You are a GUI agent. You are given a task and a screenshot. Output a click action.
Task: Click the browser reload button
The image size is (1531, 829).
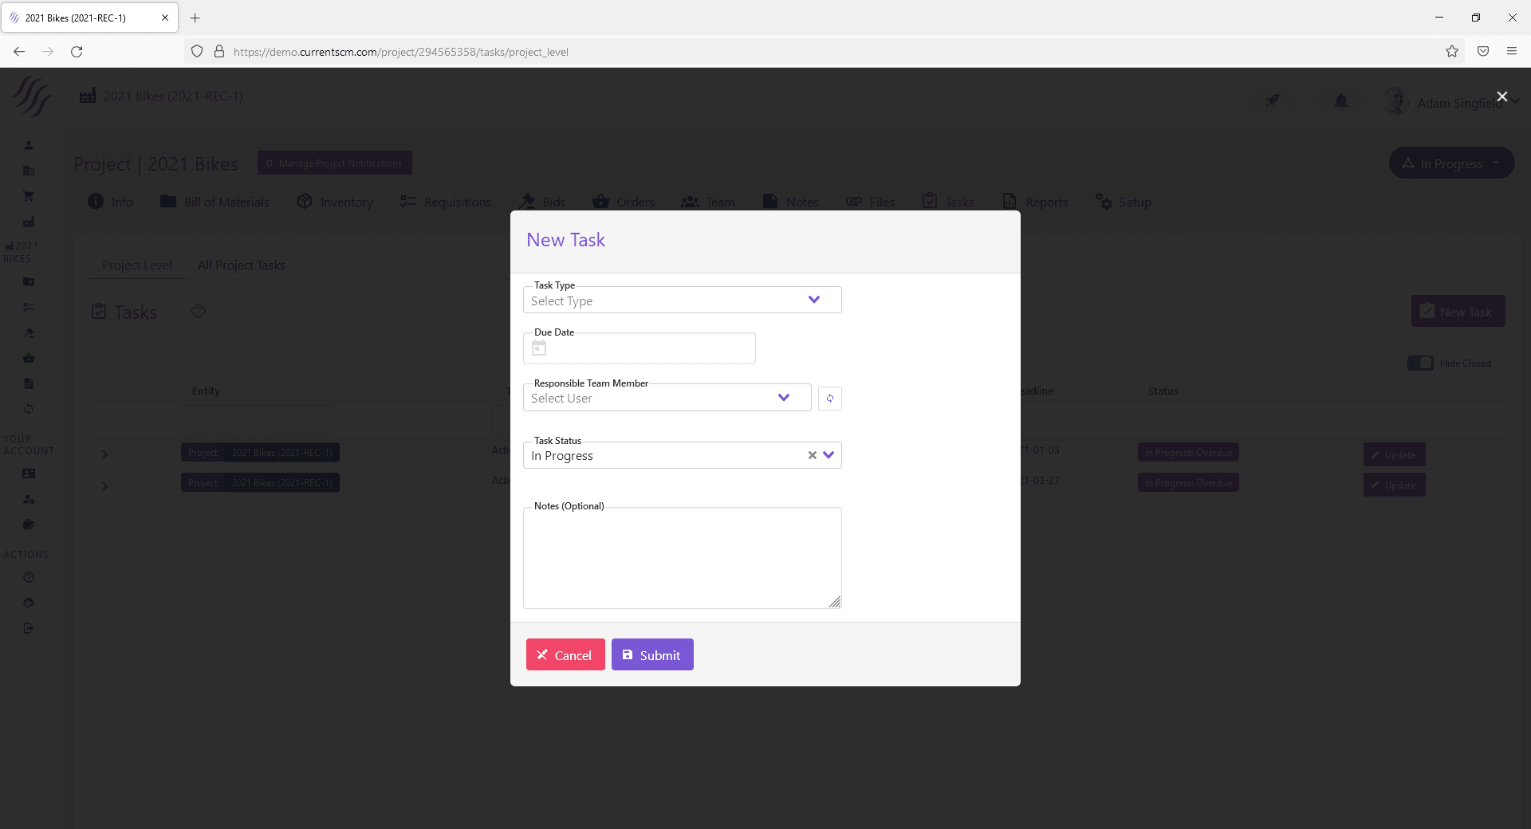[x=77, y=52]
